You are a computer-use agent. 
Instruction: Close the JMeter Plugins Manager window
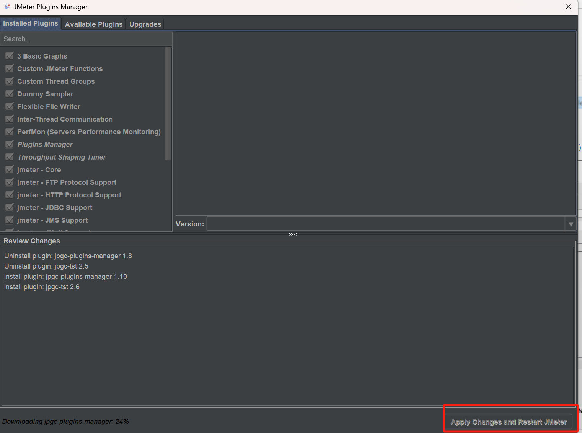[568, 7]
